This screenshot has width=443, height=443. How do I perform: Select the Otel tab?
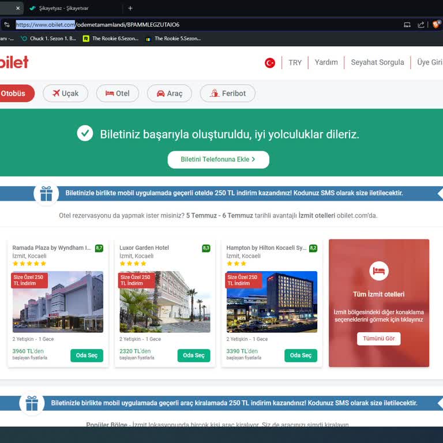tap(118, 93)
